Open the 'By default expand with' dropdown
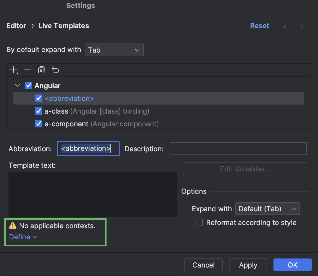 (114, 50)
